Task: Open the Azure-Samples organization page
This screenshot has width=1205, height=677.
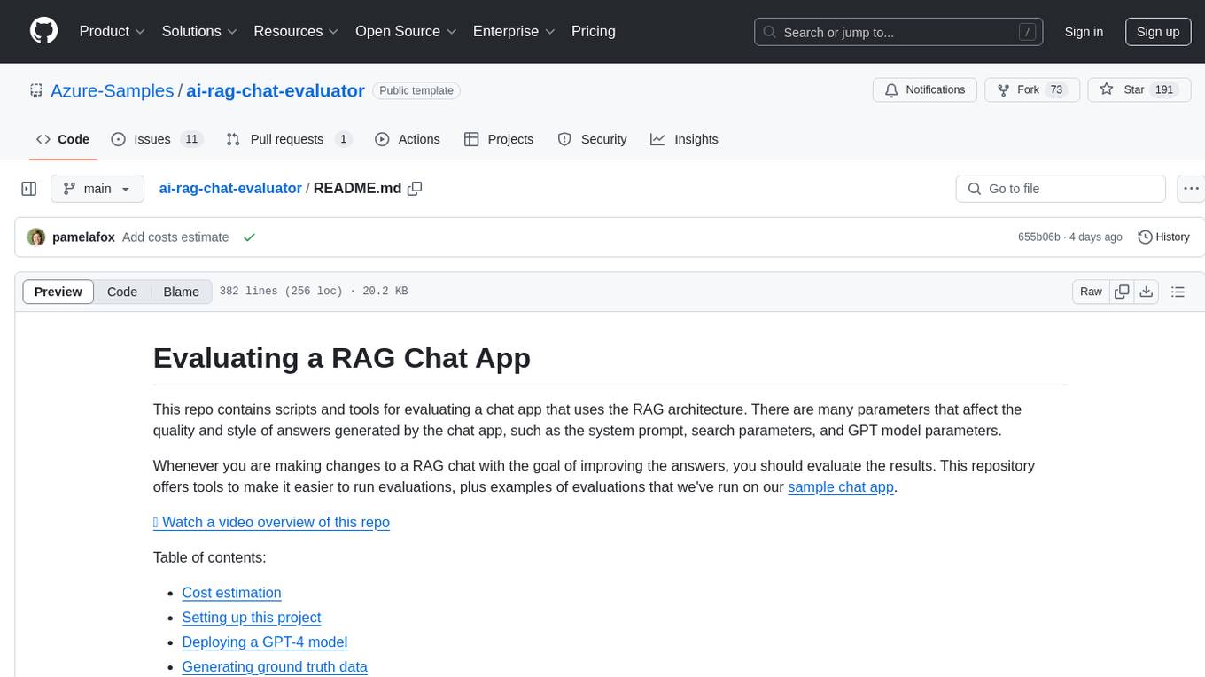Action: pos(112,90)
